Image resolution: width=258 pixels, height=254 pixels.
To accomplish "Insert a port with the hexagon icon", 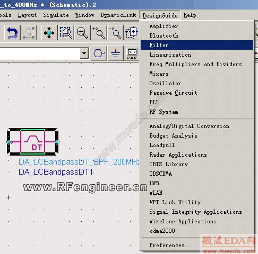I will point(99,53).
